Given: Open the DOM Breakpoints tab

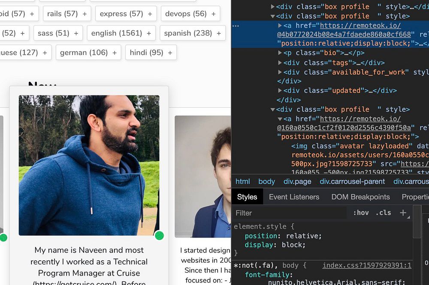Looking at the screenshot, I should (x=360, y=197).
